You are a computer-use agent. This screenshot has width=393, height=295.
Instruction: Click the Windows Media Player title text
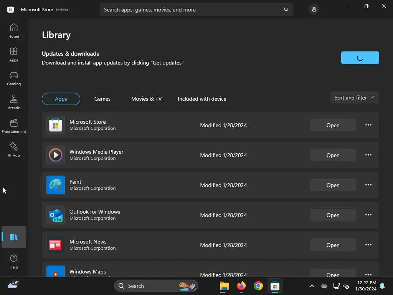[x=96, y=152]
